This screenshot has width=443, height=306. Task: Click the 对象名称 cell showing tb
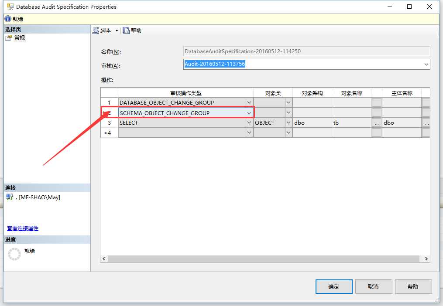coord(351,123)
